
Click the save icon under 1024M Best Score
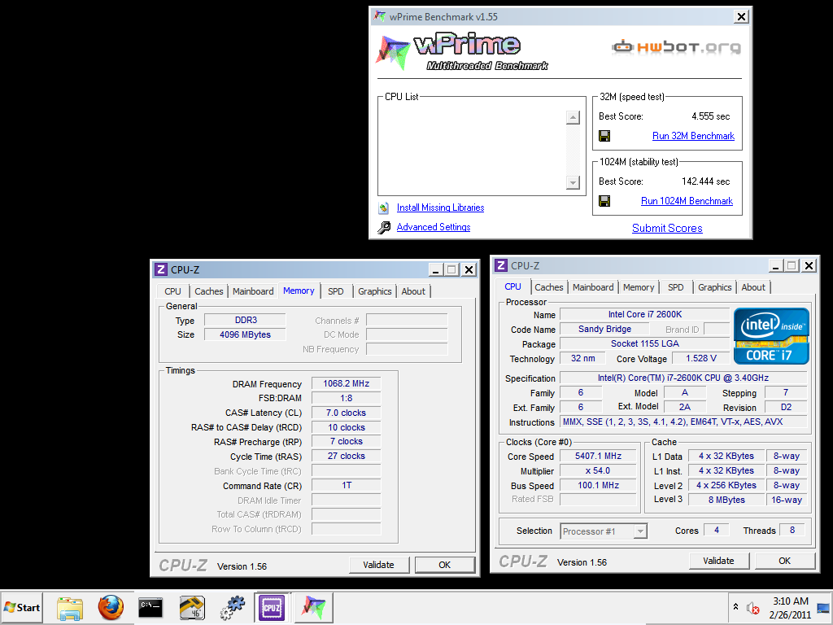(604, 201)
